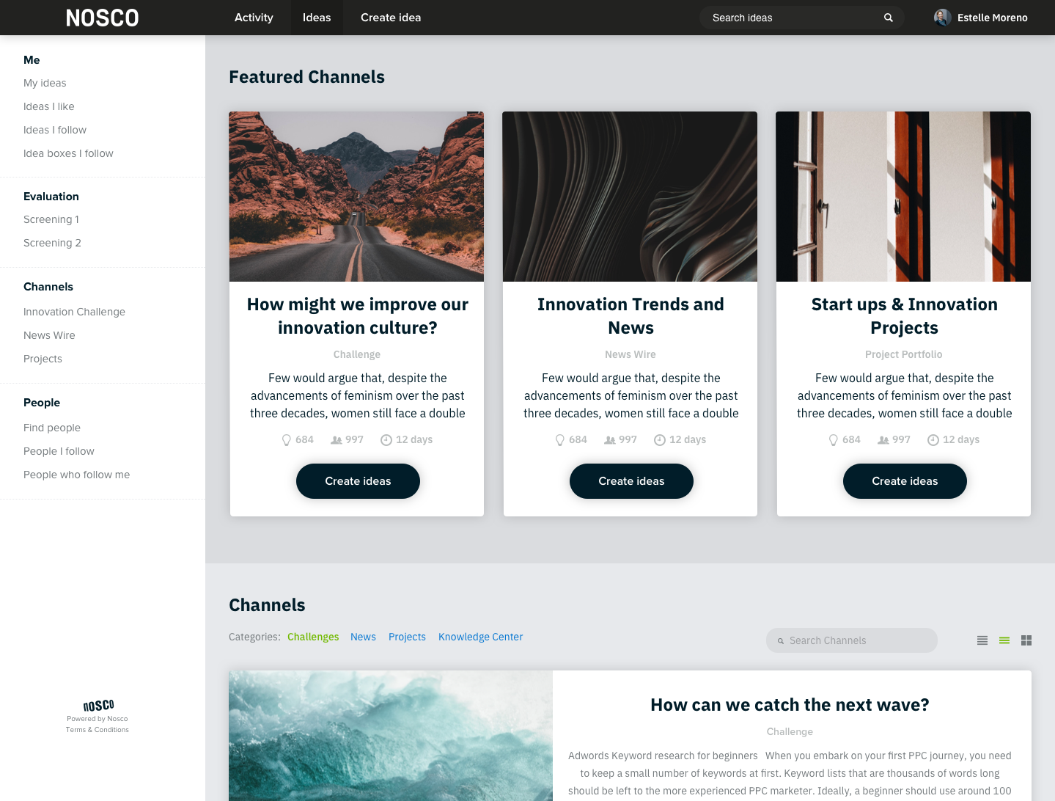The width and height of the screenshot is (1055, 801).
Task: Open Innovation Challenge channel
Action: click(x=74, y=312)
